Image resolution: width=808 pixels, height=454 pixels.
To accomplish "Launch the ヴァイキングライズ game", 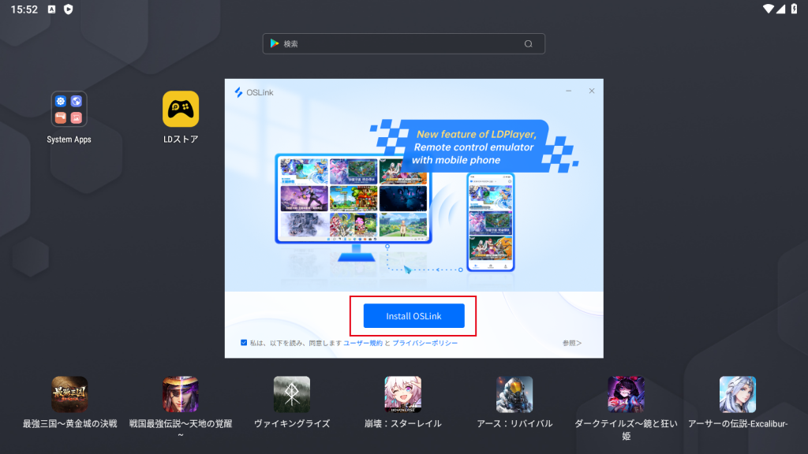I will coord(292,394).
